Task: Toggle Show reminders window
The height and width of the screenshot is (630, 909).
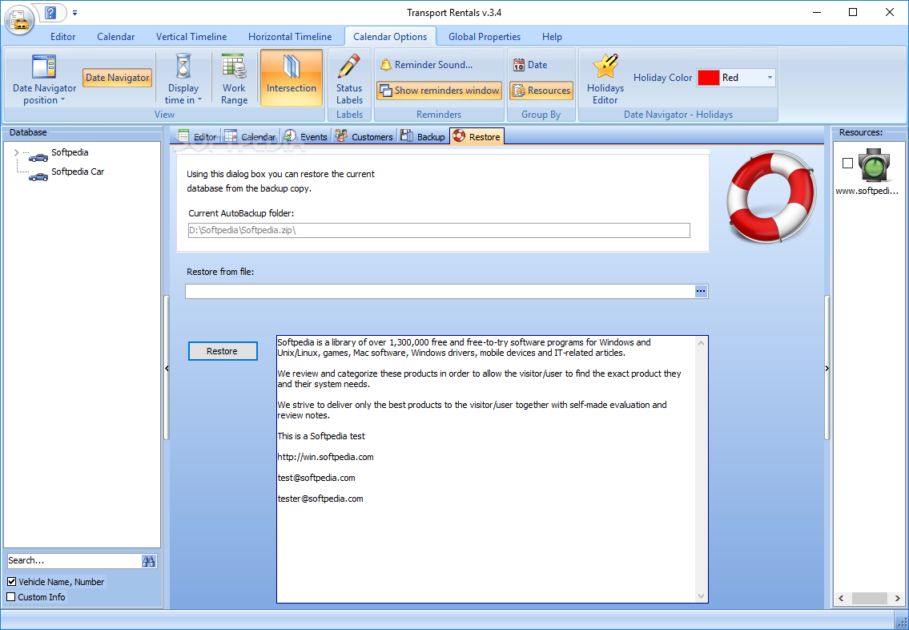Action: click(439, 91)
